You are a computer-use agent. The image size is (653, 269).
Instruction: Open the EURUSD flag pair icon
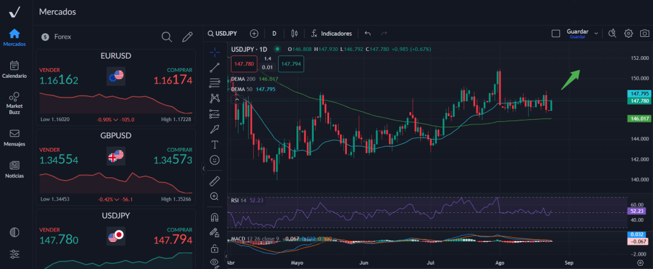click(116, 76)
